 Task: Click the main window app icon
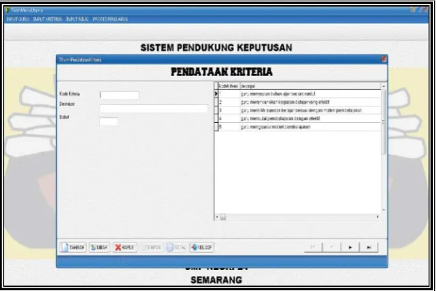(8, 10)
